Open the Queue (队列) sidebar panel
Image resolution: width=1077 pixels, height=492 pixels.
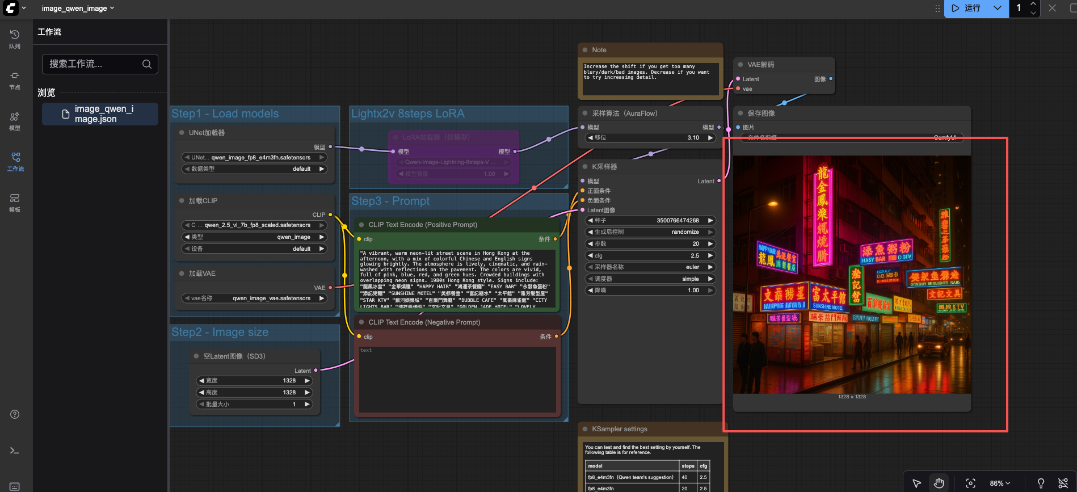(x=15, y=39)
